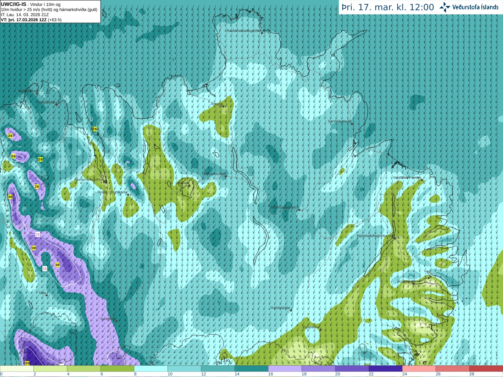Screen dimensions: 503x377
Task: Click the Kárahnjúkar station label
Action: coord(281,308)
